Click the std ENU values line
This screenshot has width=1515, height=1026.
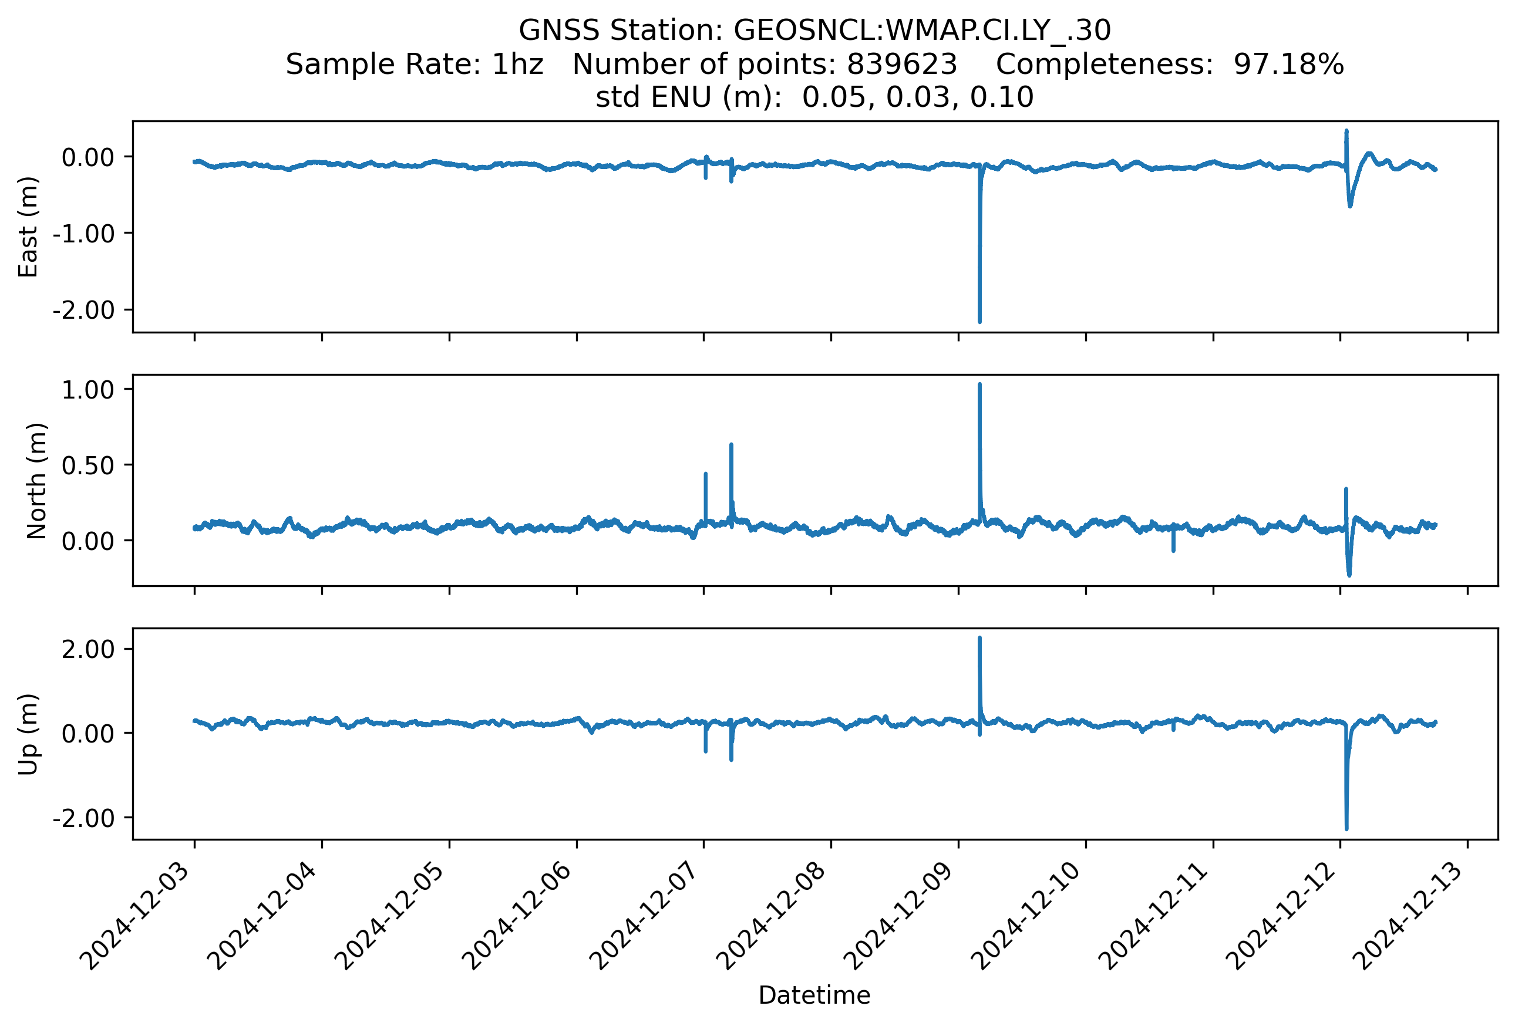coord(814,97)
